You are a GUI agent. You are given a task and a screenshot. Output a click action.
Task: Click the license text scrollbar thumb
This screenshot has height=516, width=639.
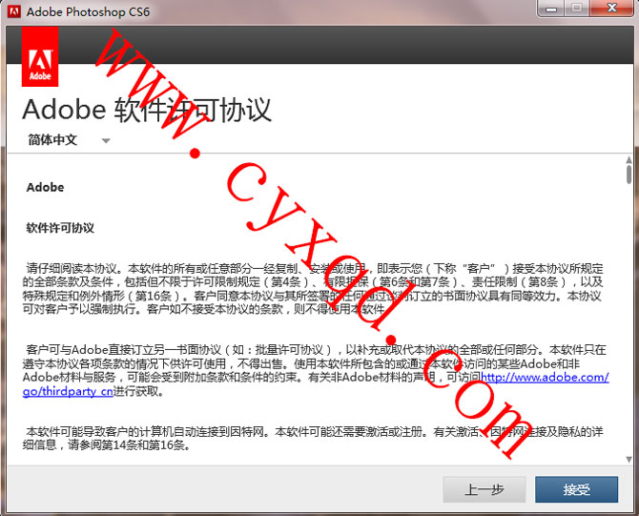pos(629,175)
